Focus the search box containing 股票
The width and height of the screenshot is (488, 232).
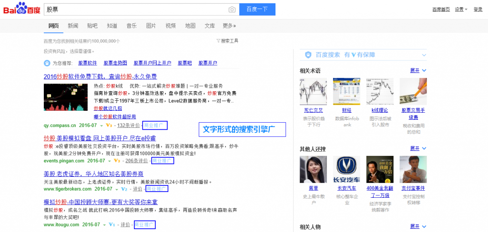[142, 10]
